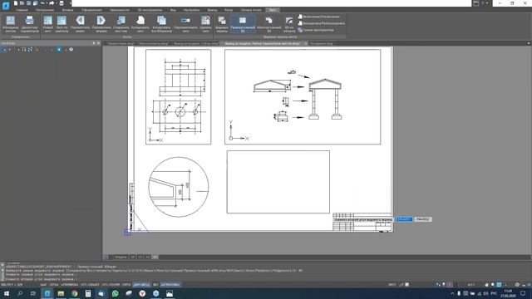
Task: Move sheet left (Переместить влево)
Action: point(80,24)
